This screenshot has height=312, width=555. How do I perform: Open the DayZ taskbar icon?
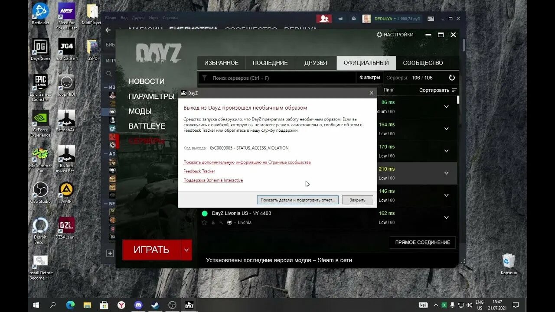tap(189, 305)
